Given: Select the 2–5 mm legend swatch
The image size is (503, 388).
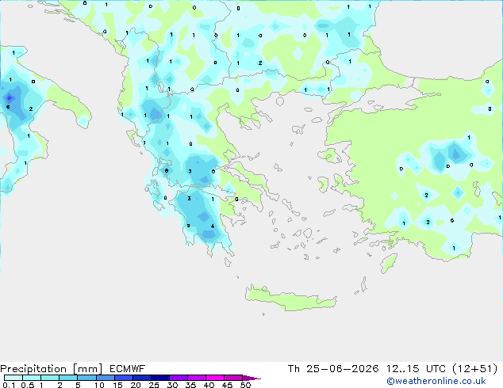Looking at the screenshot, I should (x=68, y=378).
